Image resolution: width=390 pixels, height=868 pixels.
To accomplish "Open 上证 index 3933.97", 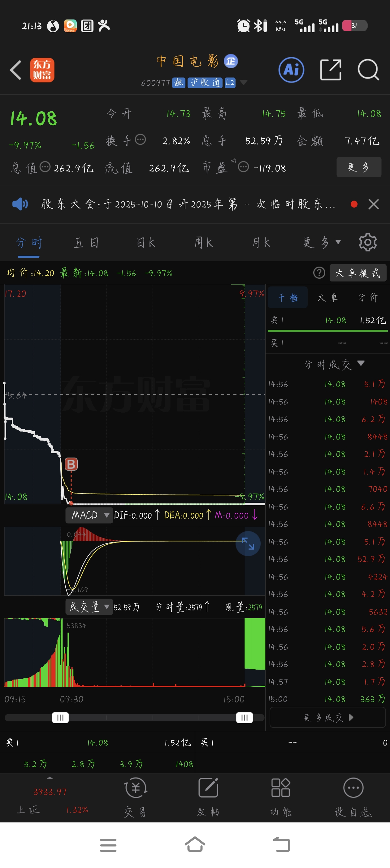I will coord(50,792).
